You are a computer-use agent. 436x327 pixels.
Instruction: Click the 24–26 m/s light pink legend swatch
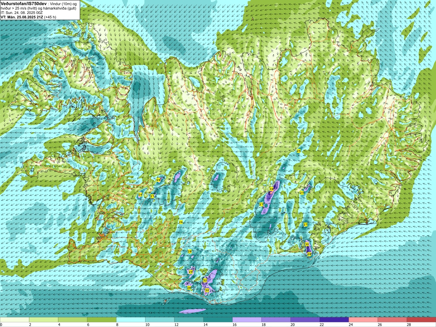[x=363, y=320]
